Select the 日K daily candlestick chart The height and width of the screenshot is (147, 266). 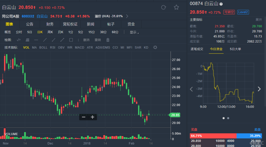pos(40,32)
